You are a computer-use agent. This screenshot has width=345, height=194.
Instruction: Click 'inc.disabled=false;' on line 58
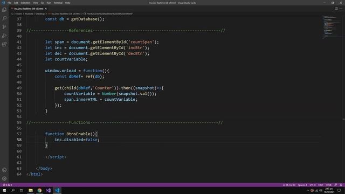pos(77,140)
